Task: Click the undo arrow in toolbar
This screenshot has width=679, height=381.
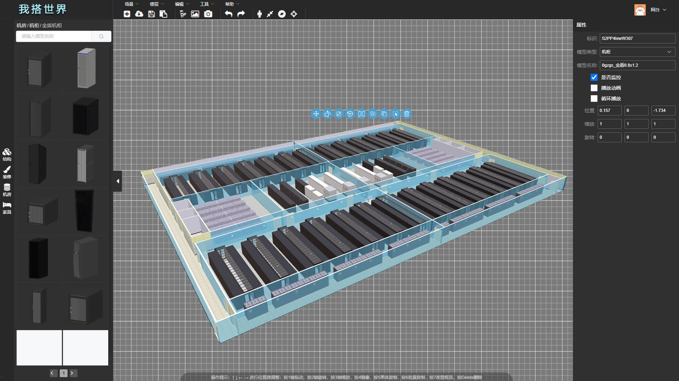Action: [x=228, y=14]
